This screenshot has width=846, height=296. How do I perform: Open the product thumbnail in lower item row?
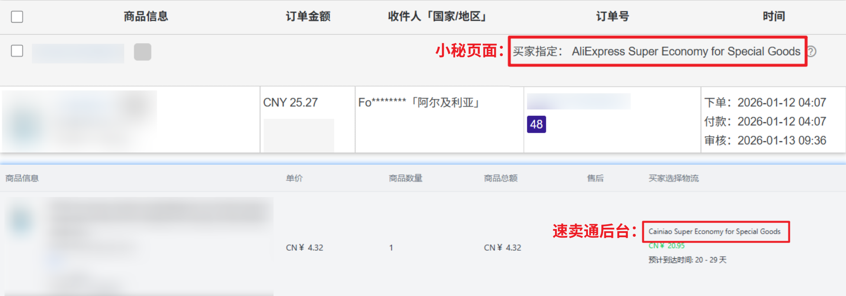(21, 220)
